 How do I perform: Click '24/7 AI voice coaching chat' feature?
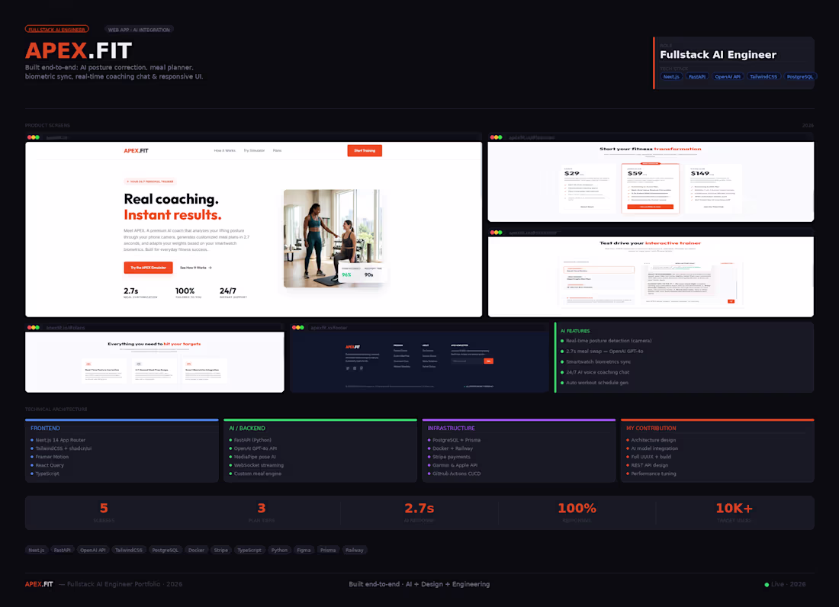pos(598,372)
